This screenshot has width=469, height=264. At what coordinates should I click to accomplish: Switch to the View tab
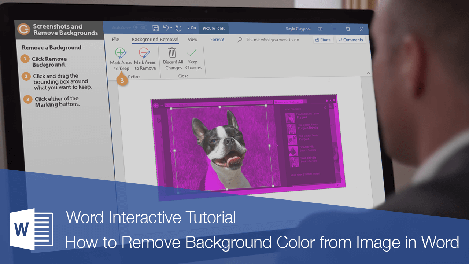(x=192, y=40)
